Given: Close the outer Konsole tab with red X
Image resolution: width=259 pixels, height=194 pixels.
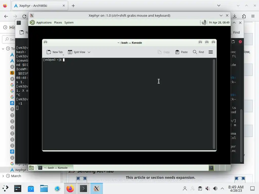Looking at the screenshot, I should point(240,42).
